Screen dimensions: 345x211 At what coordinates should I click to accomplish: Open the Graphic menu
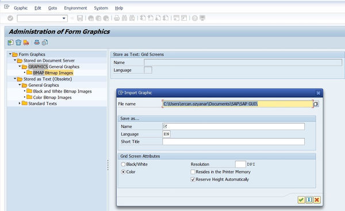tap(21, 8)
